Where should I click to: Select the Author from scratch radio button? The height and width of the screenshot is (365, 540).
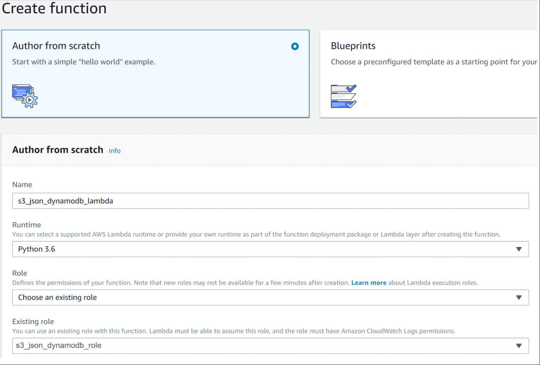(295, 46)
